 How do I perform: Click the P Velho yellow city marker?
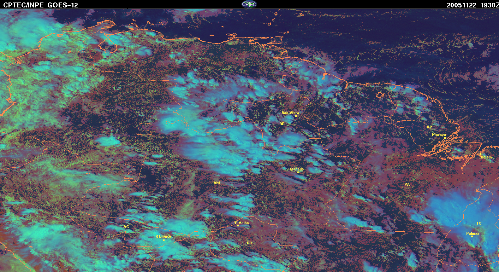click(x=238, y=226)
